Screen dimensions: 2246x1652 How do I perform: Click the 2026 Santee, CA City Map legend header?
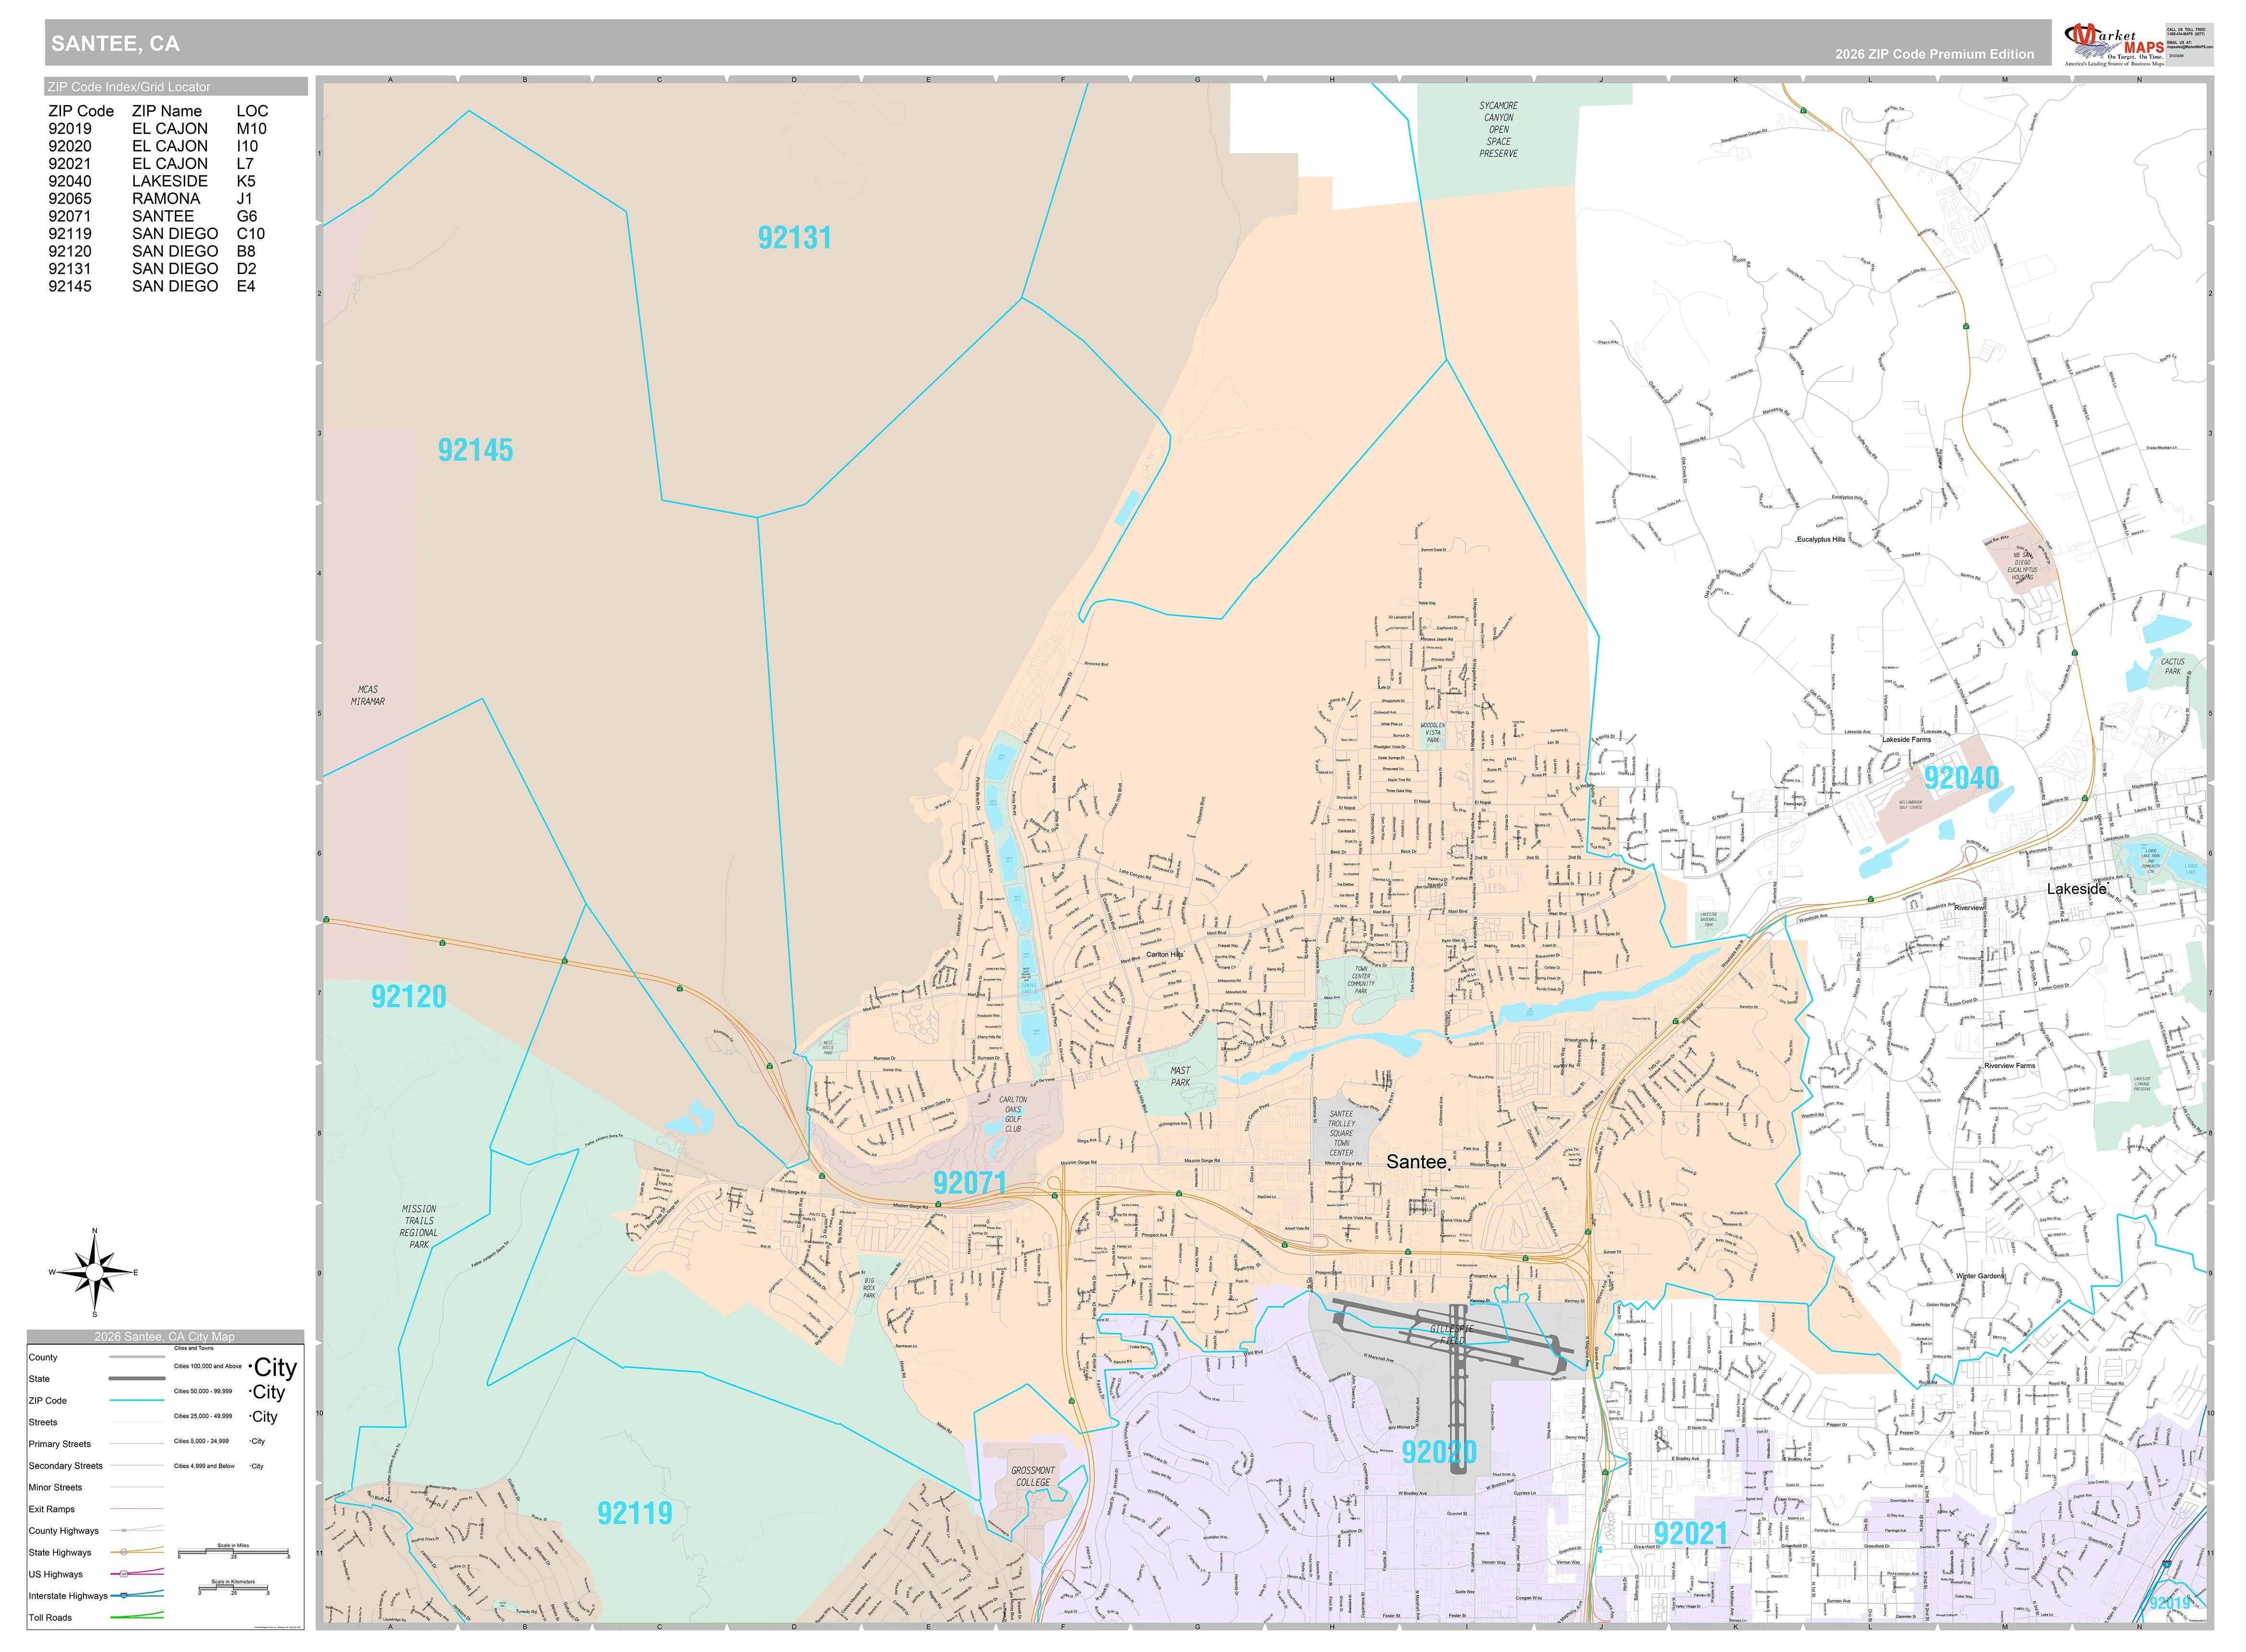click(x=165, y=1337)
